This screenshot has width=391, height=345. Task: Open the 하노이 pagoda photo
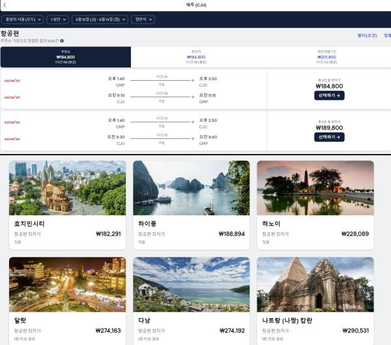[x=315, y=188]
